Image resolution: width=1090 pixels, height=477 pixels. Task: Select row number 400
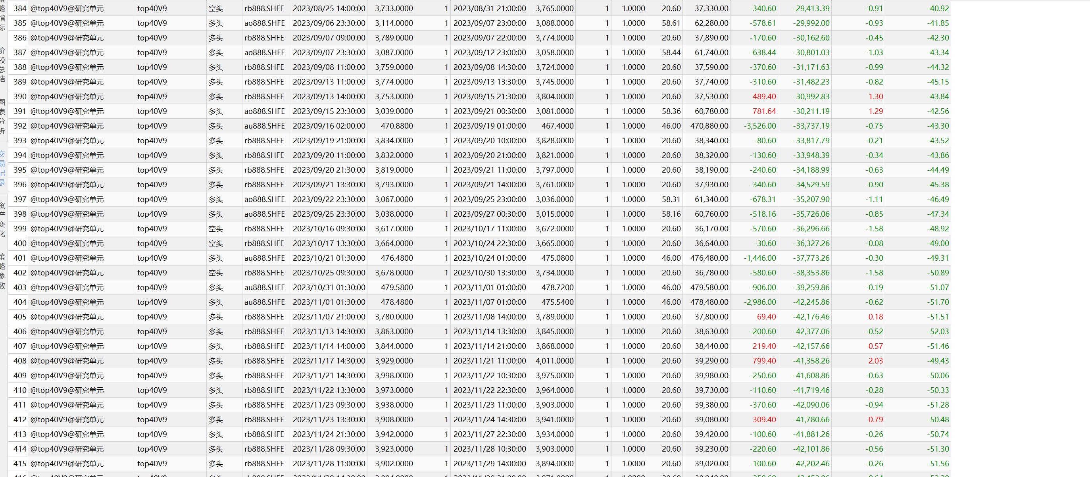(19, 243)
